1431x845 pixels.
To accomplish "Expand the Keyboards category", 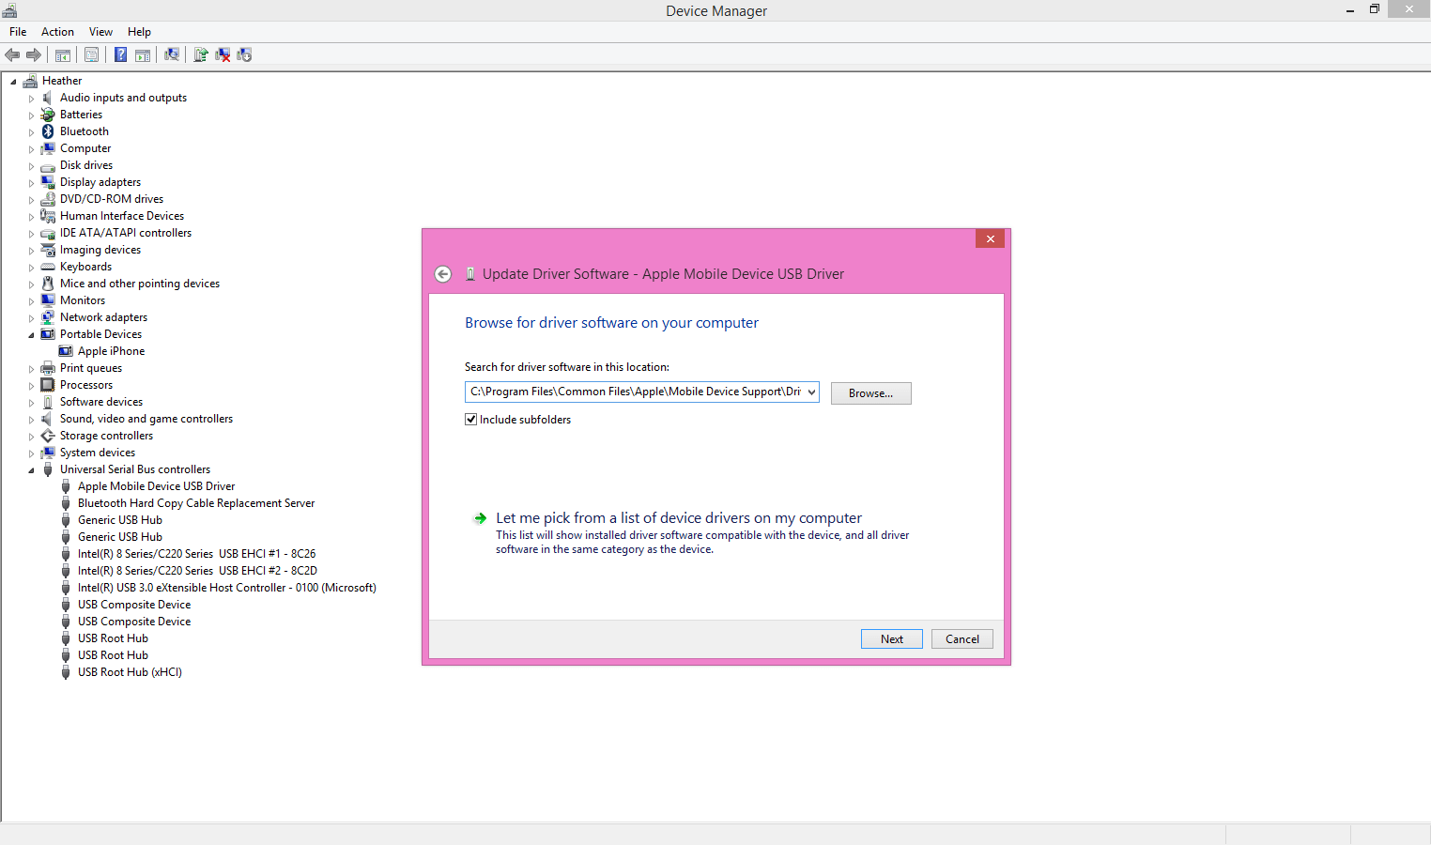I will 31,268.
